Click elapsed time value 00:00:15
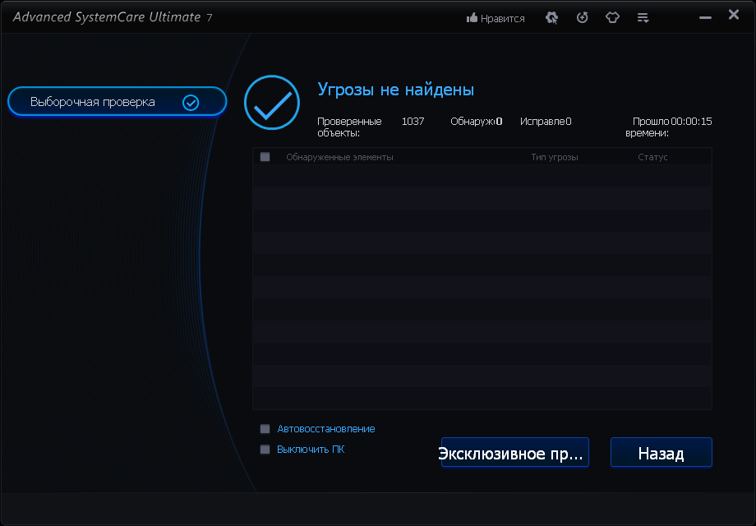The height and width of the screenshot is (526, 756). tap(691, 122)
